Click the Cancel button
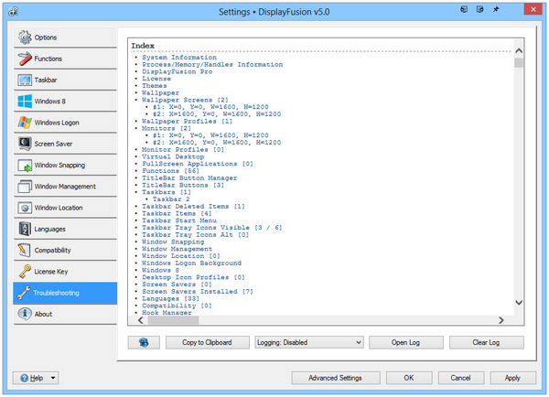 [x=461, y=378]
